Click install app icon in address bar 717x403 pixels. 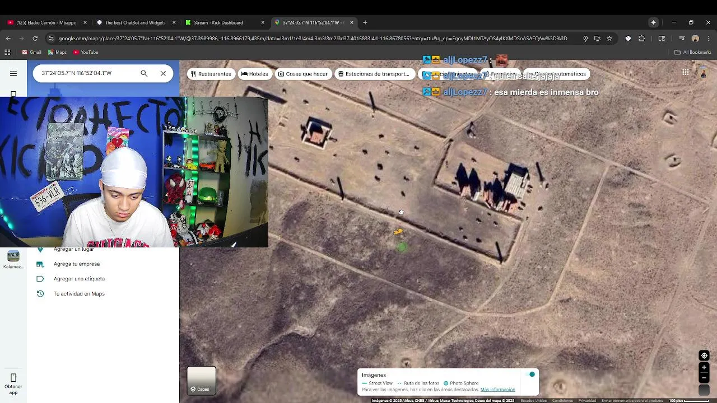tap(597, 38)
